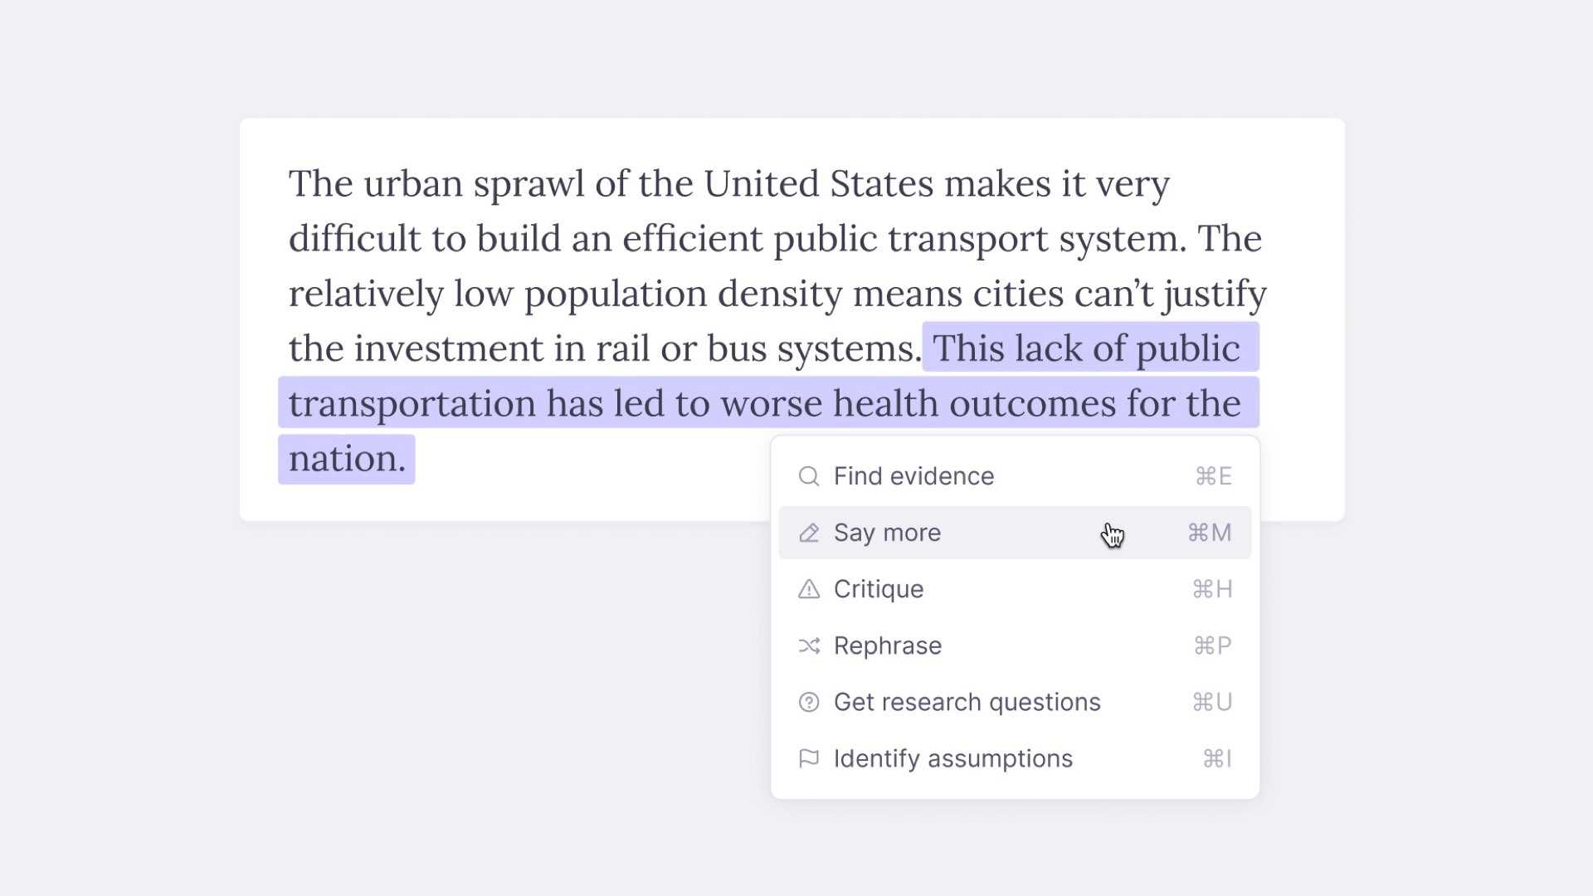This screenshot has height=896, width=1593.
Task: Click the highlighted word 'nation.'
Action: pyautogui.click(x=347, y=459)
